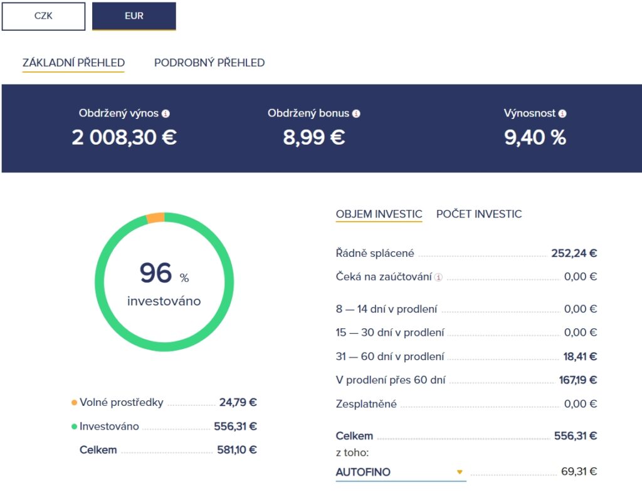Viewport: 642px width, 493px height.
Task: Open the Výnosnost info tooltip
Action: click(x=562, y=113)
